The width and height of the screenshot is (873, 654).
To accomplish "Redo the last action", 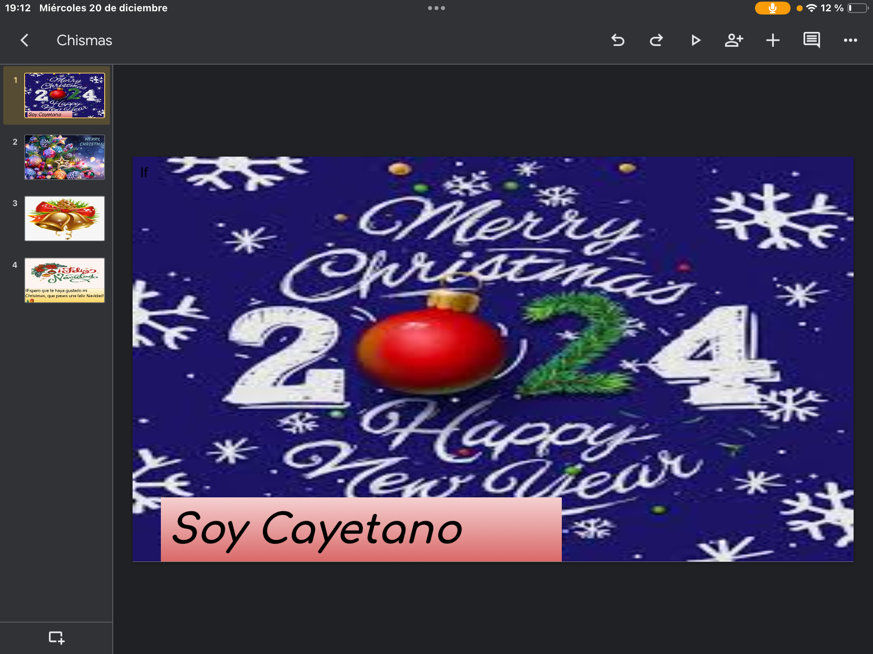I will point(656,40).
